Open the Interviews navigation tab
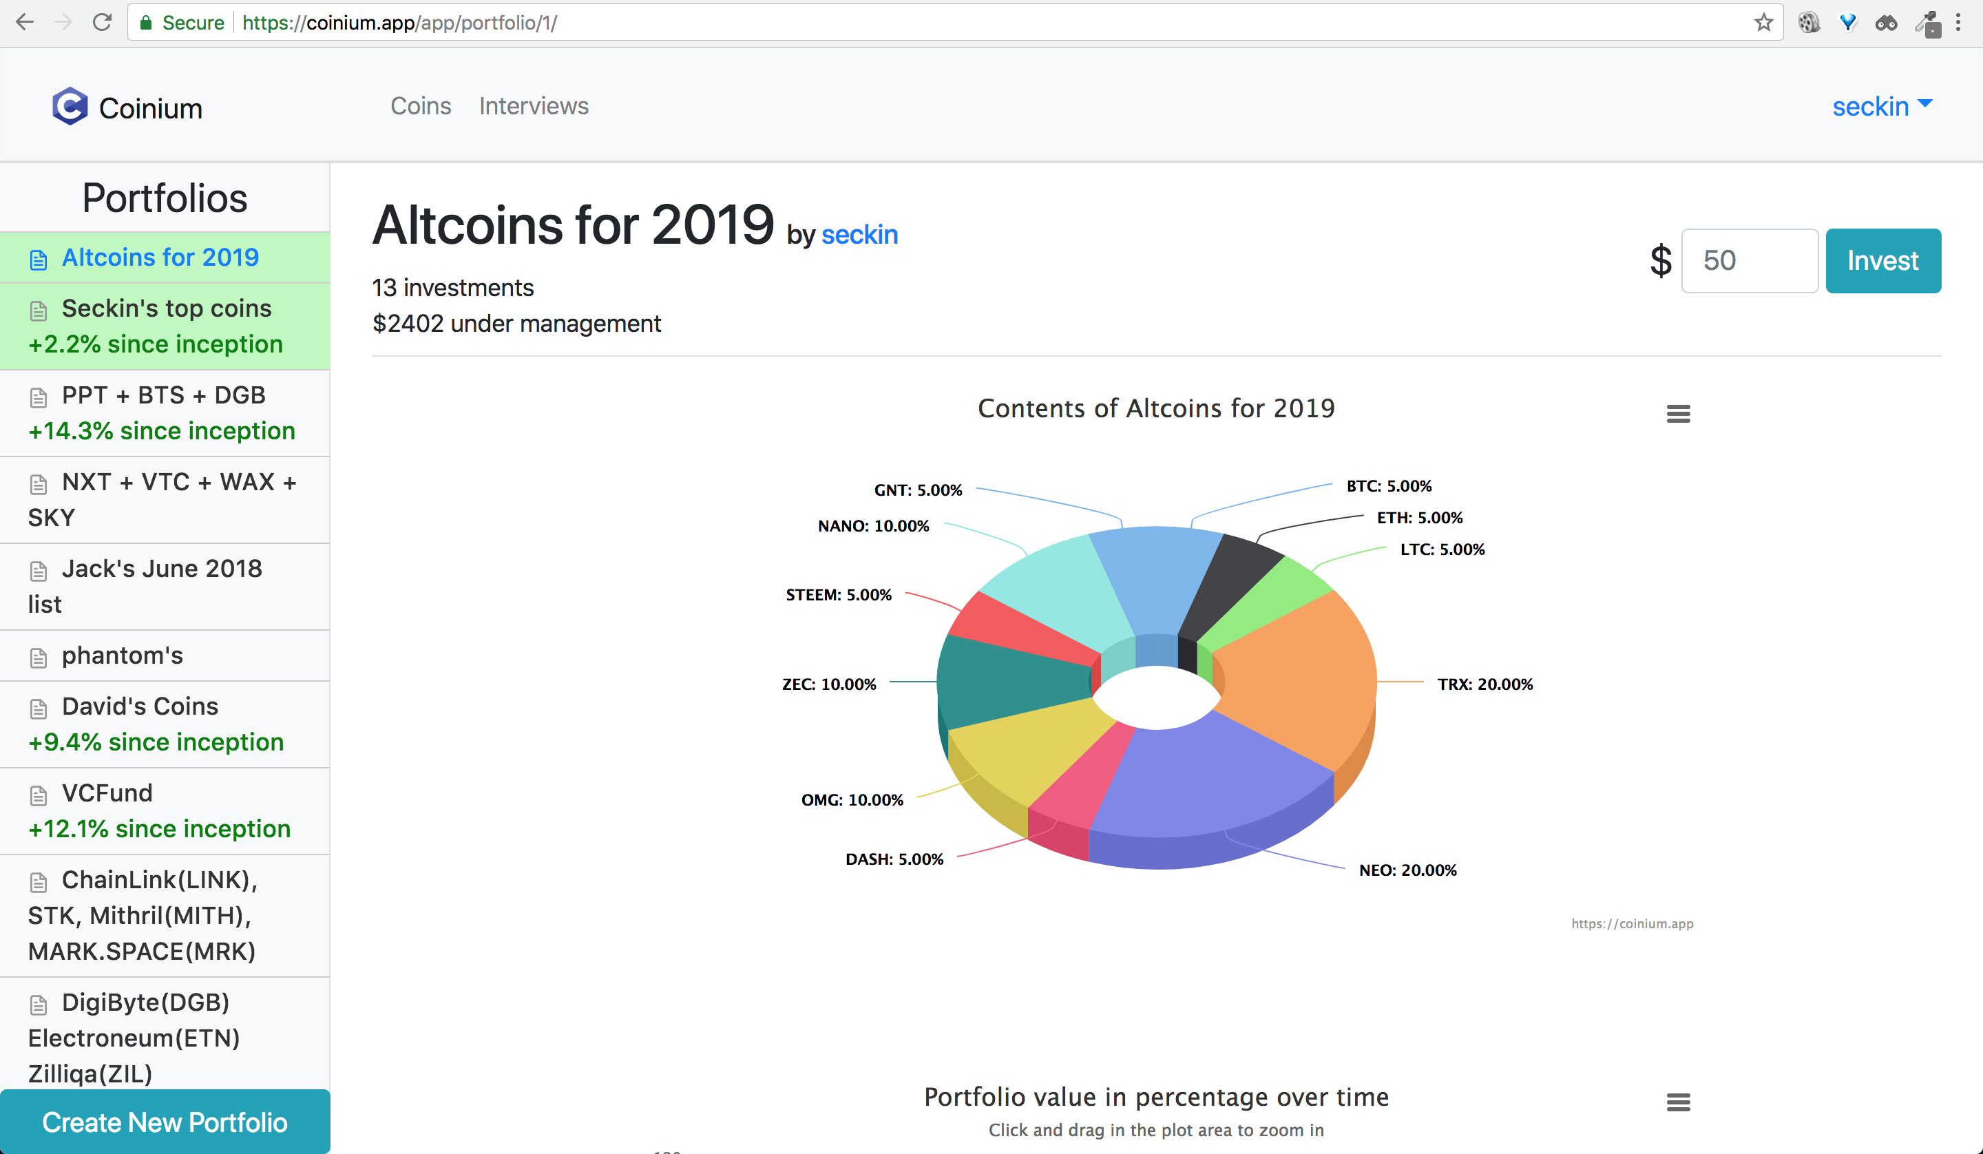Image resolution: width=1983 pixels, height=1154 pixels. pos(534,105)
